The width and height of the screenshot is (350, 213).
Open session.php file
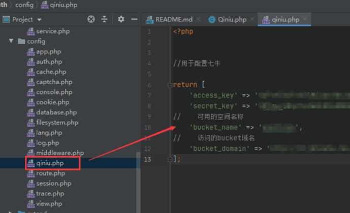click(54, 184)
